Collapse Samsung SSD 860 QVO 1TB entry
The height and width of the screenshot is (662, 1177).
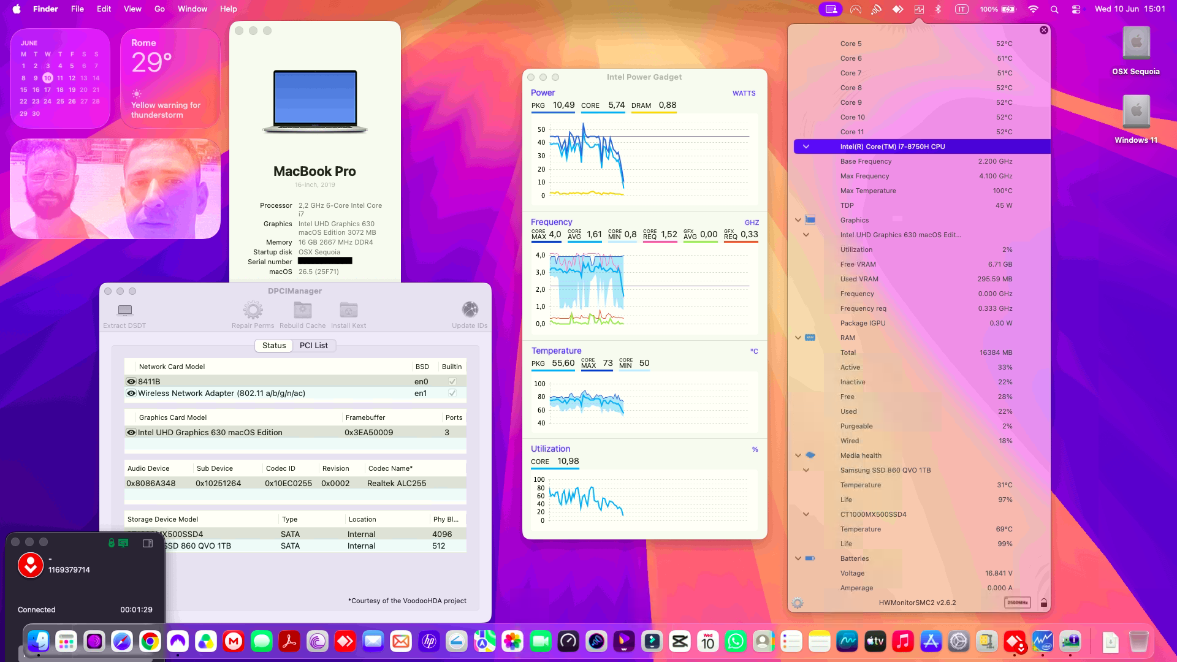click(x=806, y=470)
